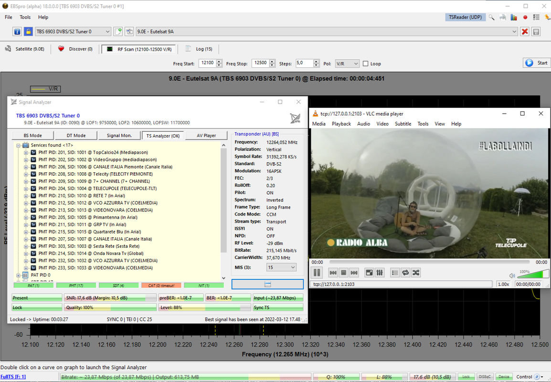551x382 pixels.
Task: Click the Device indicator in status bar
Action: coord(504,377)
